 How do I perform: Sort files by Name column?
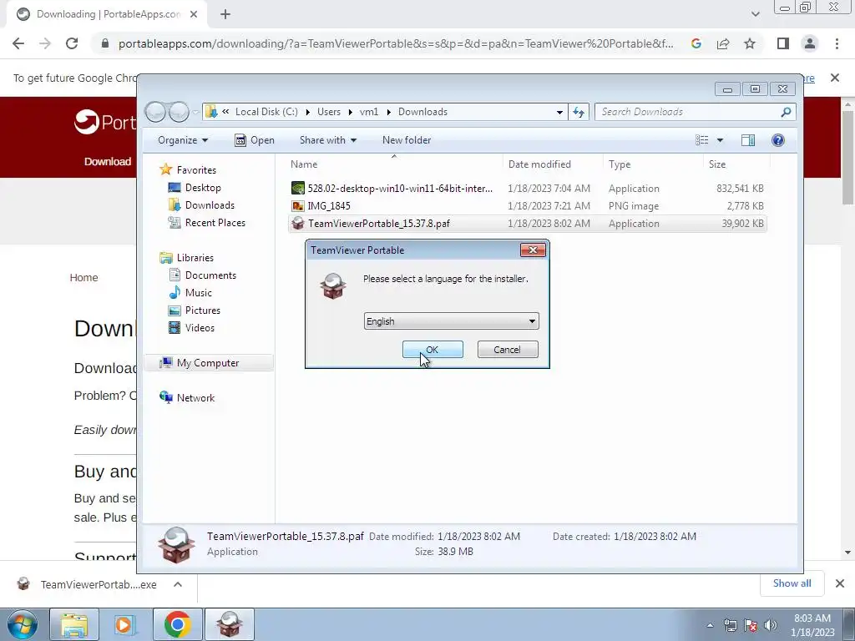pos(304,164)
